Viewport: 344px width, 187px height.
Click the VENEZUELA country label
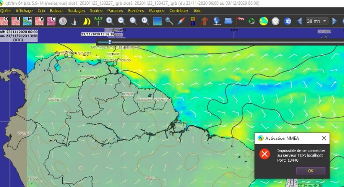coord(89,77)
